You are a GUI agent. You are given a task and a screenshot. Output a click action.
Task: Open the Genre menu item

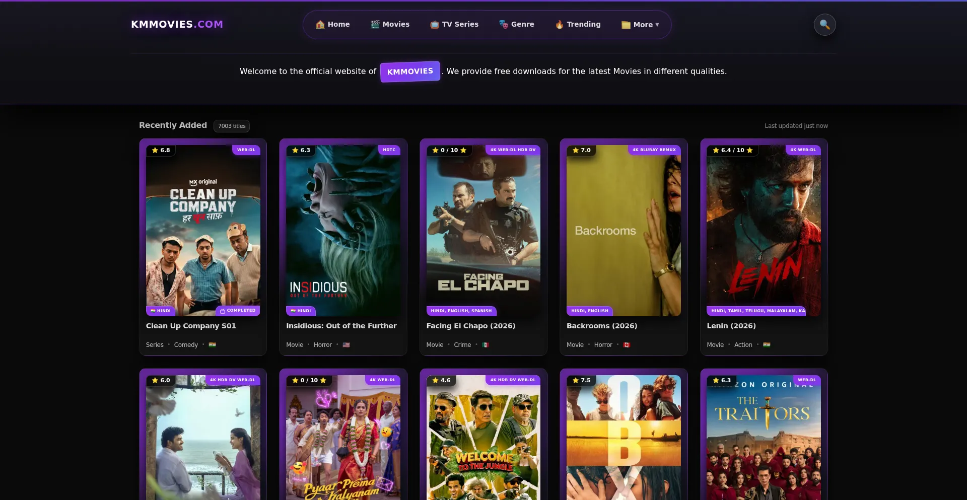[517, 24]
